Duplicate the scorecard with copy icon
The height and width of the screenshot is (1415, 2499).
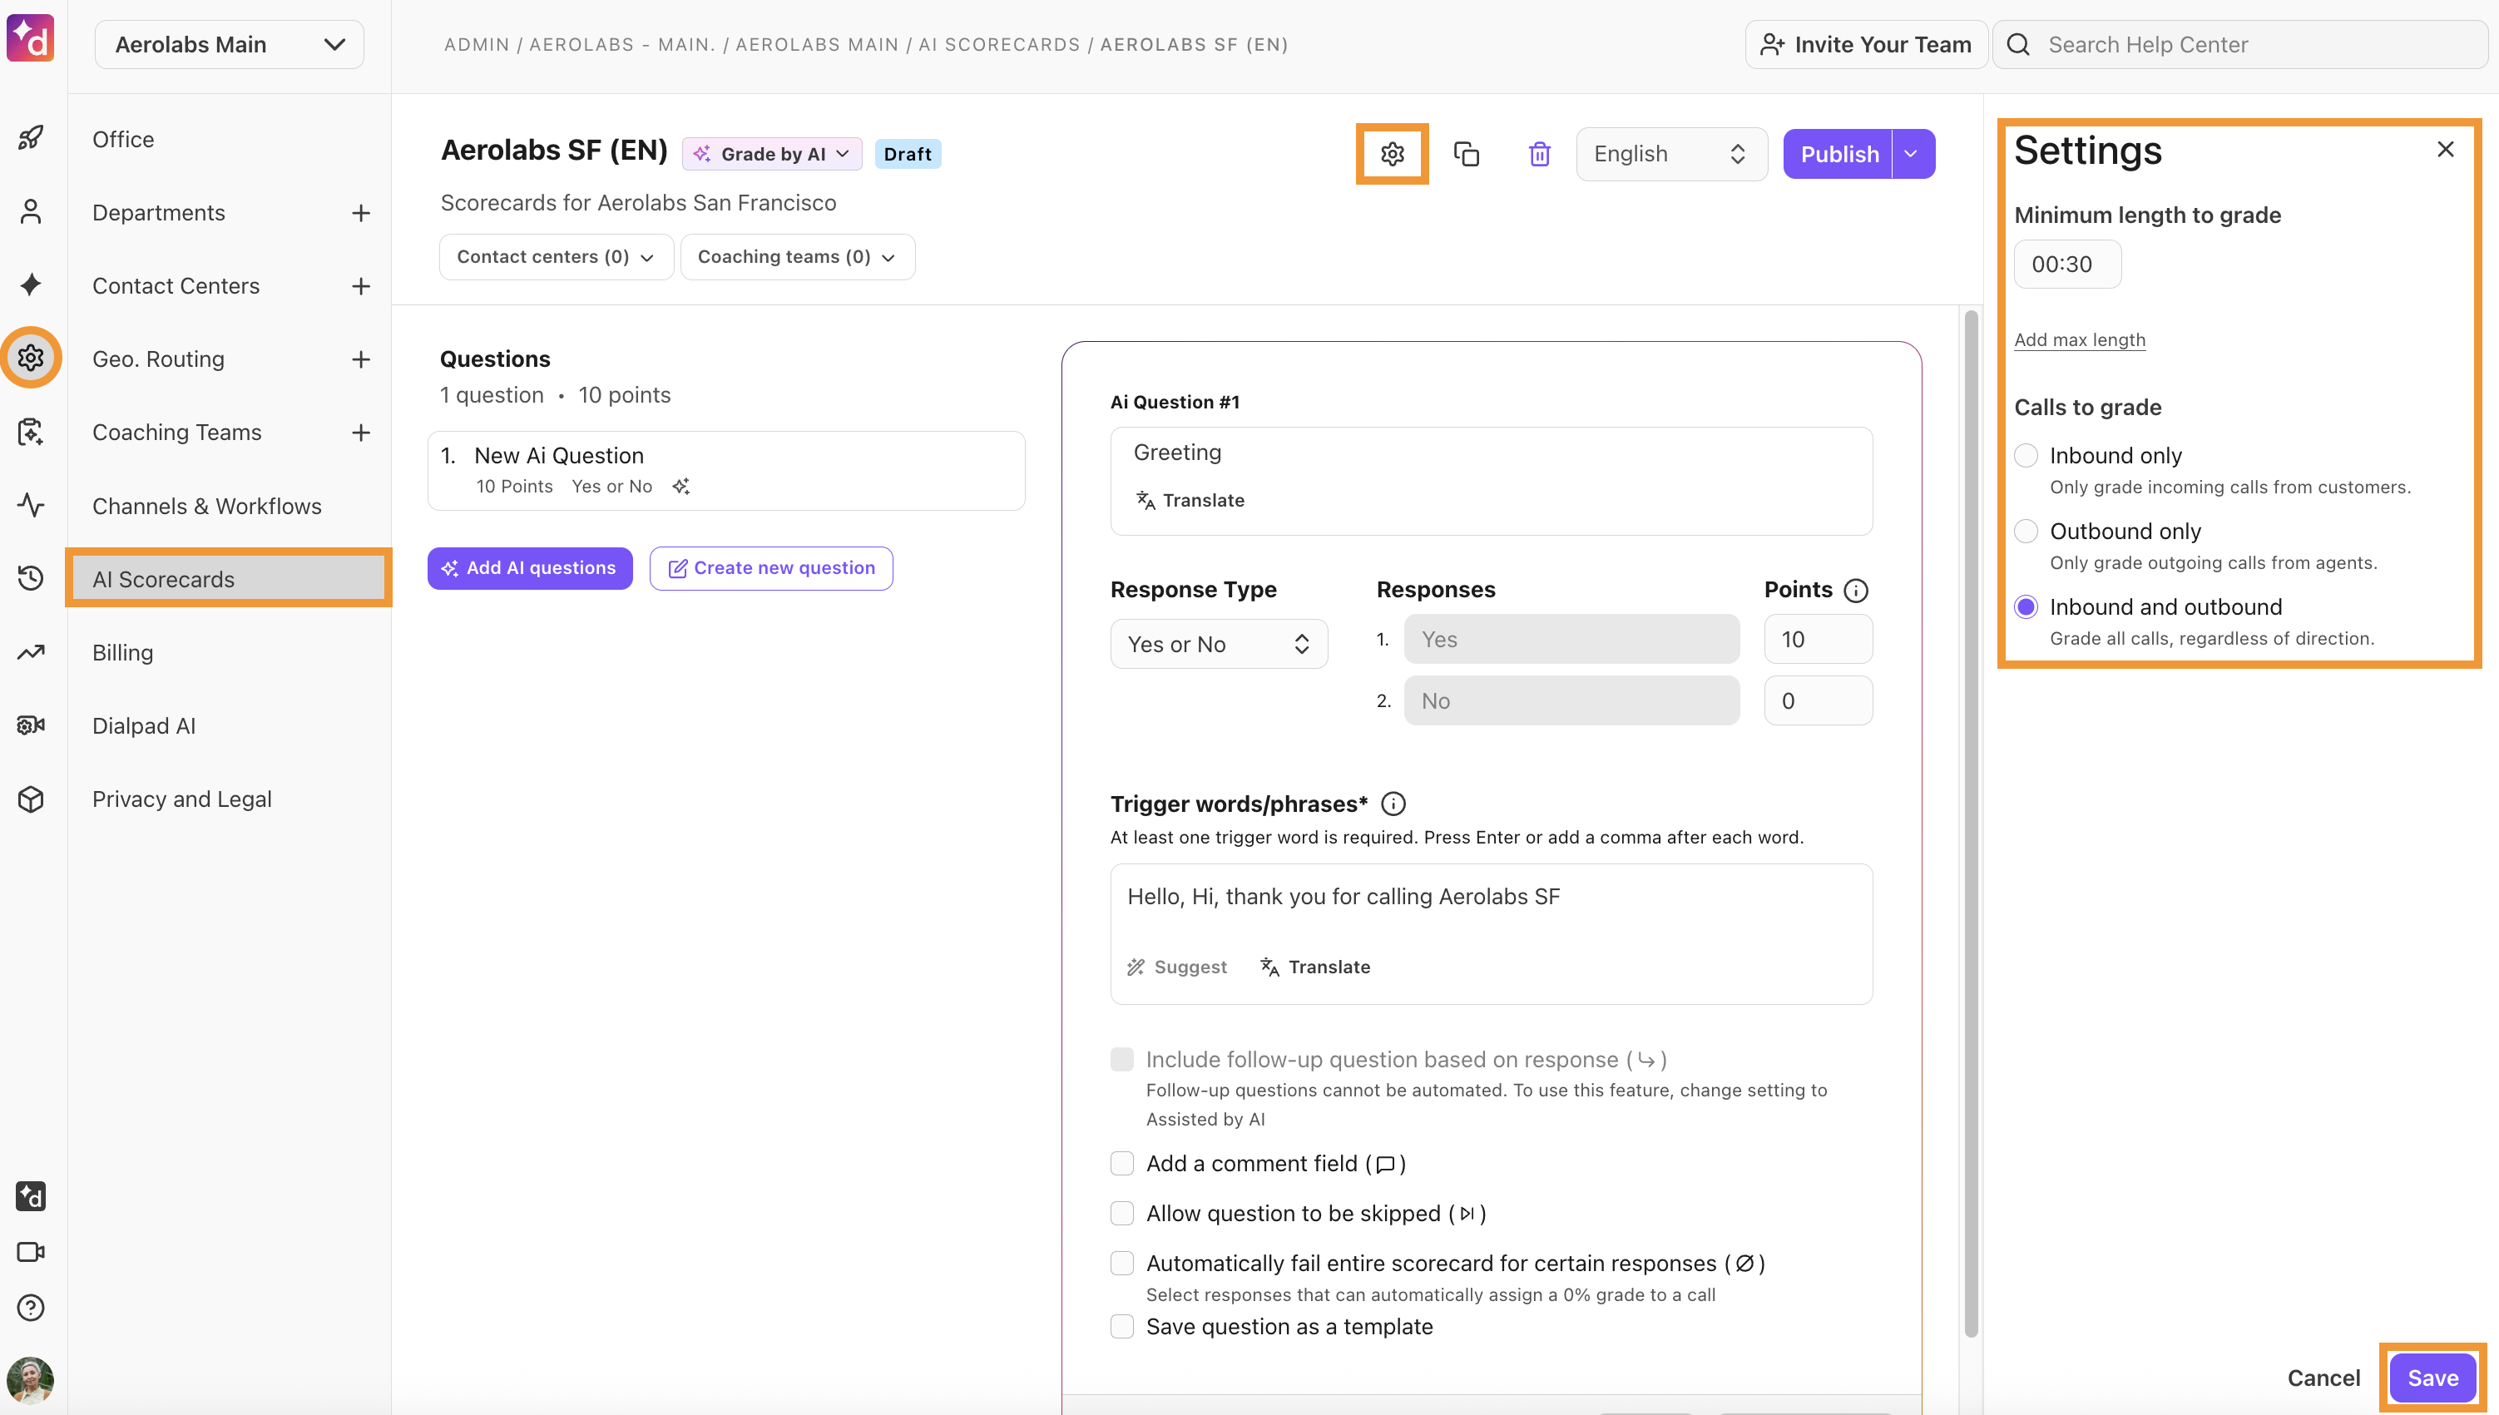pyautogui.click(x=1466, y=154)
